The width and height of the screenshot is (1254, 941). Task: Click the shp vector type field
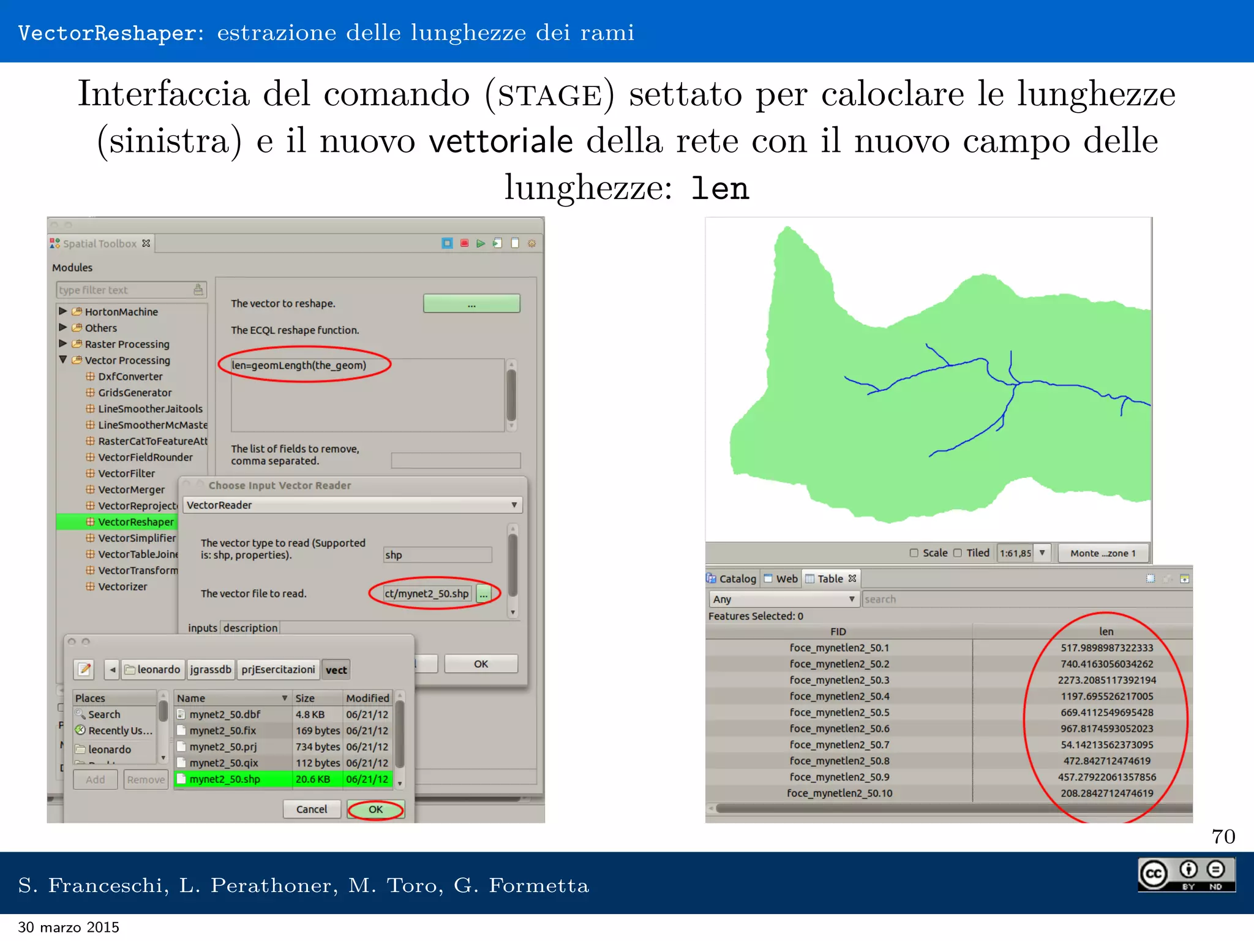437,554
